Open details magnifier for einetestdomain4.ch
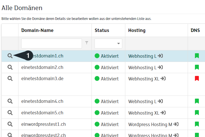This screenshot has height=137, width=205. (x=10, y=101)
